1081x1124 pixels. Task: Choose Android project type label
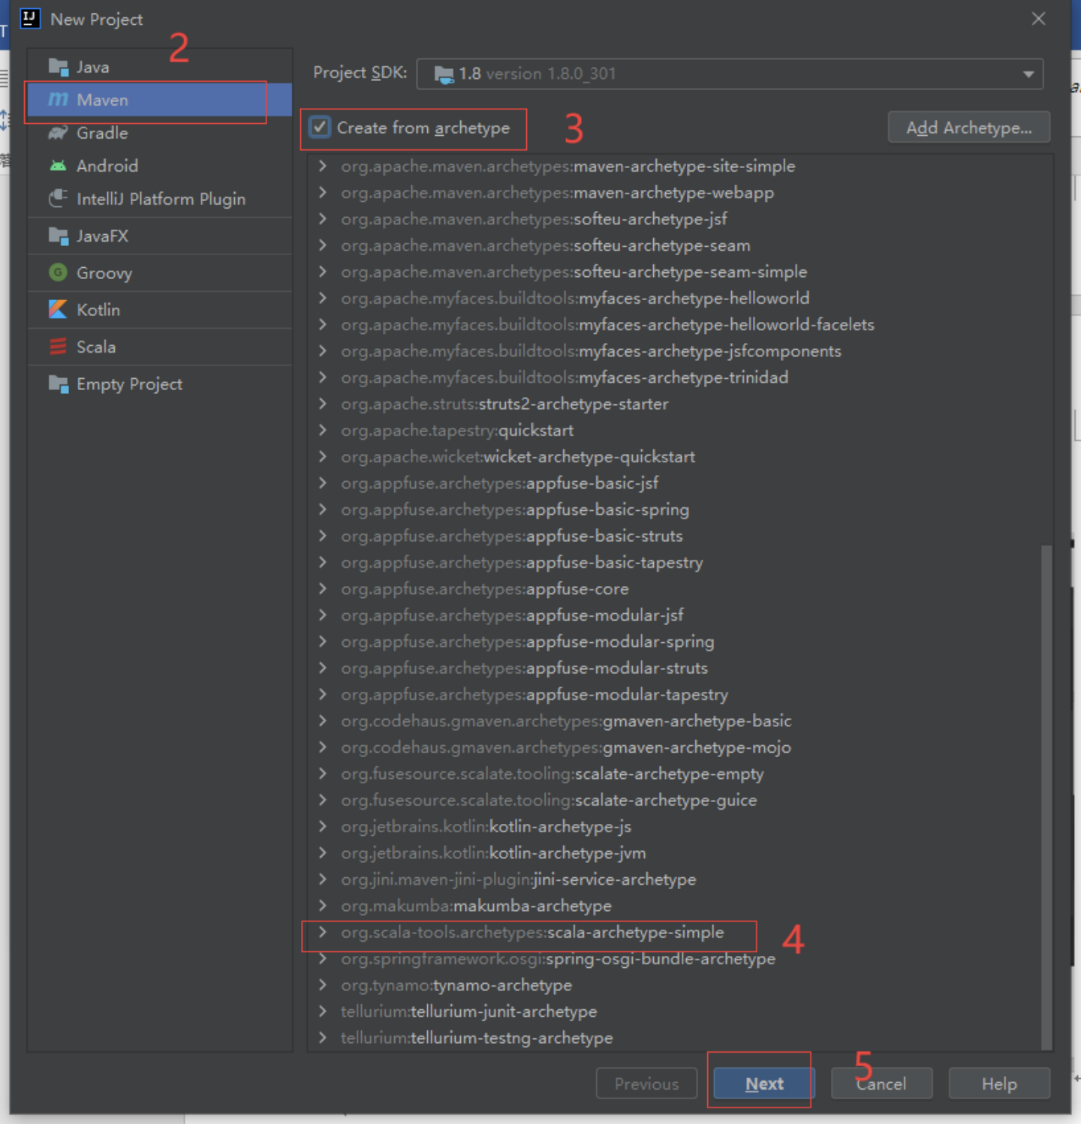[107, 166]
